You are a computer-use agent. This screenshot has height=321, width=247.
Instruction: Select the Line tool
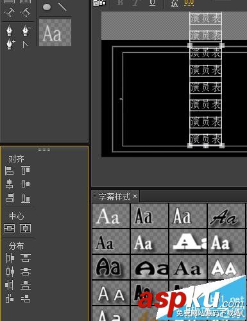62,6
